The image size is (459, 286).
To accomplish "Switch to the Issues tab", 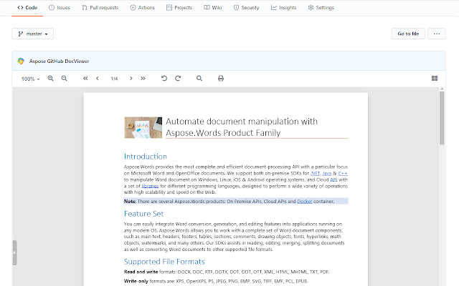I will click(60, 8).
